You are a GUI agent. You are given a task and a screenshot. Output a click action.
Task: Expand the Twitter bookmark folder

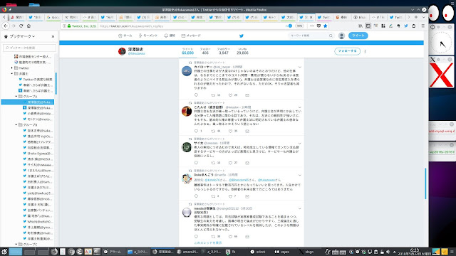(12, 68)
